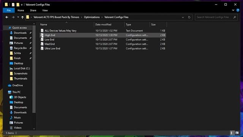
Task: Go back with the back arrow
Action: [7, 17]
